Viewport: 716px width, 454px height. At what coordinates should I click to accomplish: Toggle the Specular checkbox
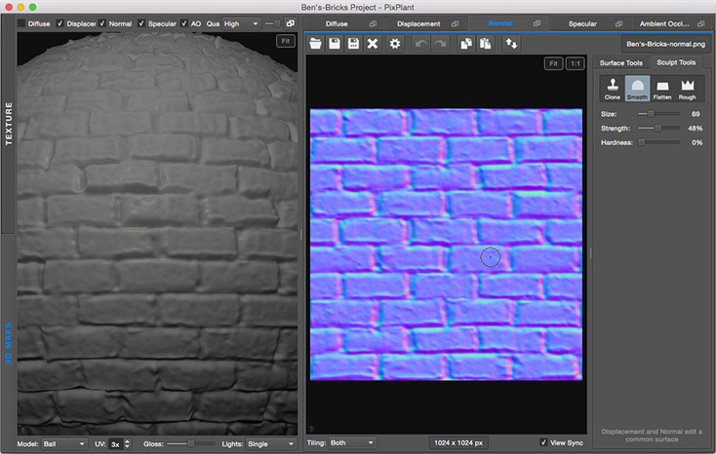pos(142,23)
